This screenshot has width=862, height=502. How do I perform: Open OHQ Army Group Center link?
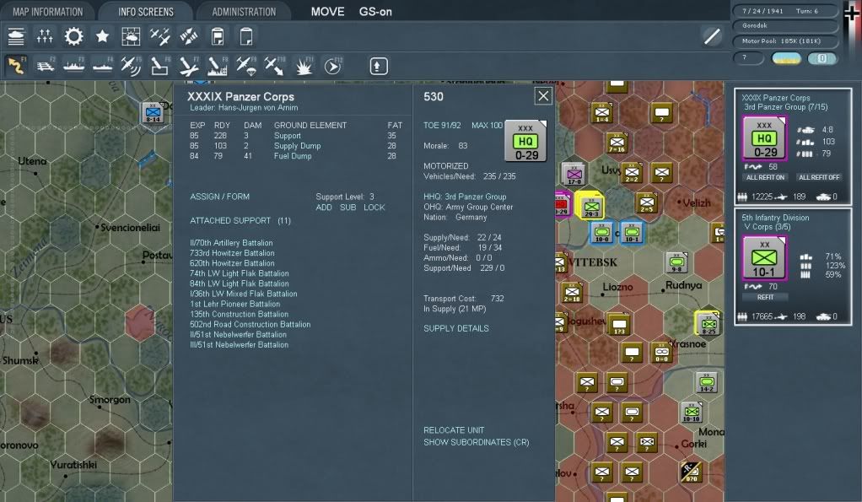(x=468, y=207)
